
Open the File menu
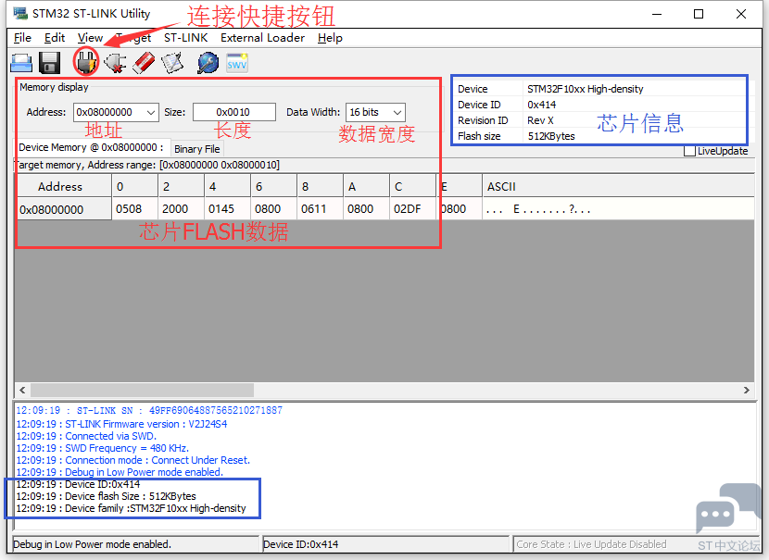click(22, 38)
